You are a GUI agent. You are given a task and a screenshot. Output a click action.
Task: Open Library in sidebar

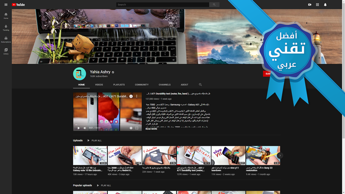[6, 51]
